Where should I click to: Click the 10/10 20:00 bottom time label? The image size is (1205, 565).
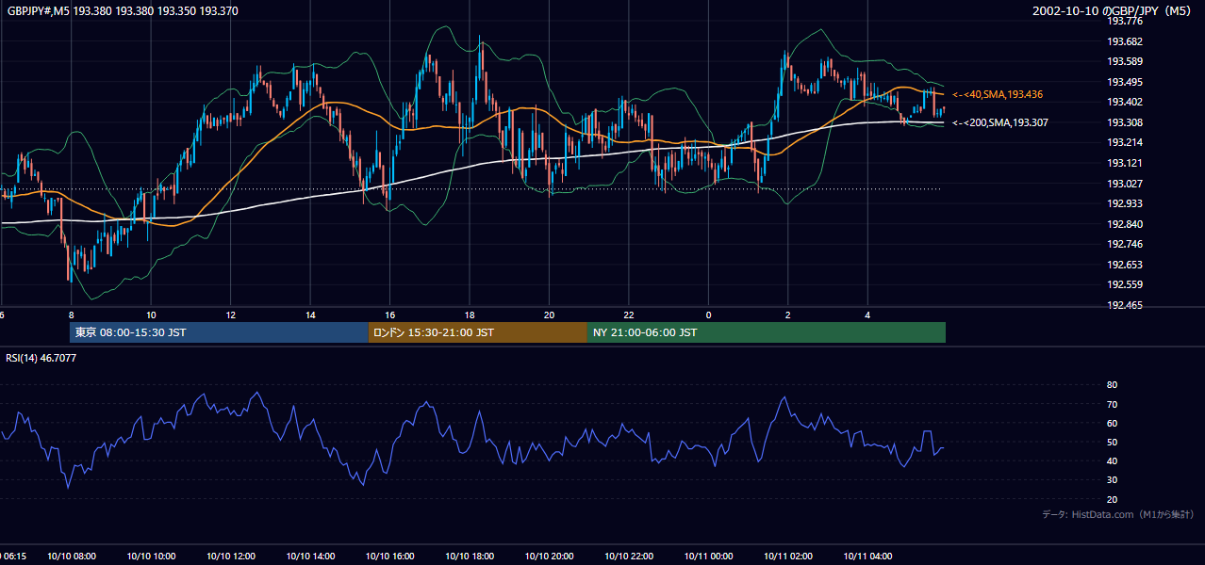click(x=549, y=557)
